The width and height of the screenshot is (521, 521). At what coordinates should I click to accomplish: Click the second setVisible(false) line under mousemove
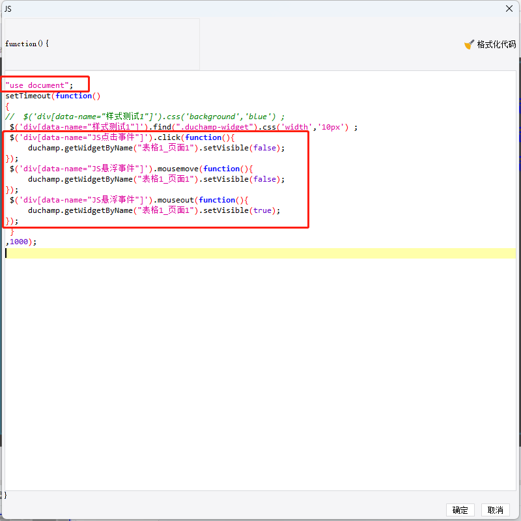point(156,179)
